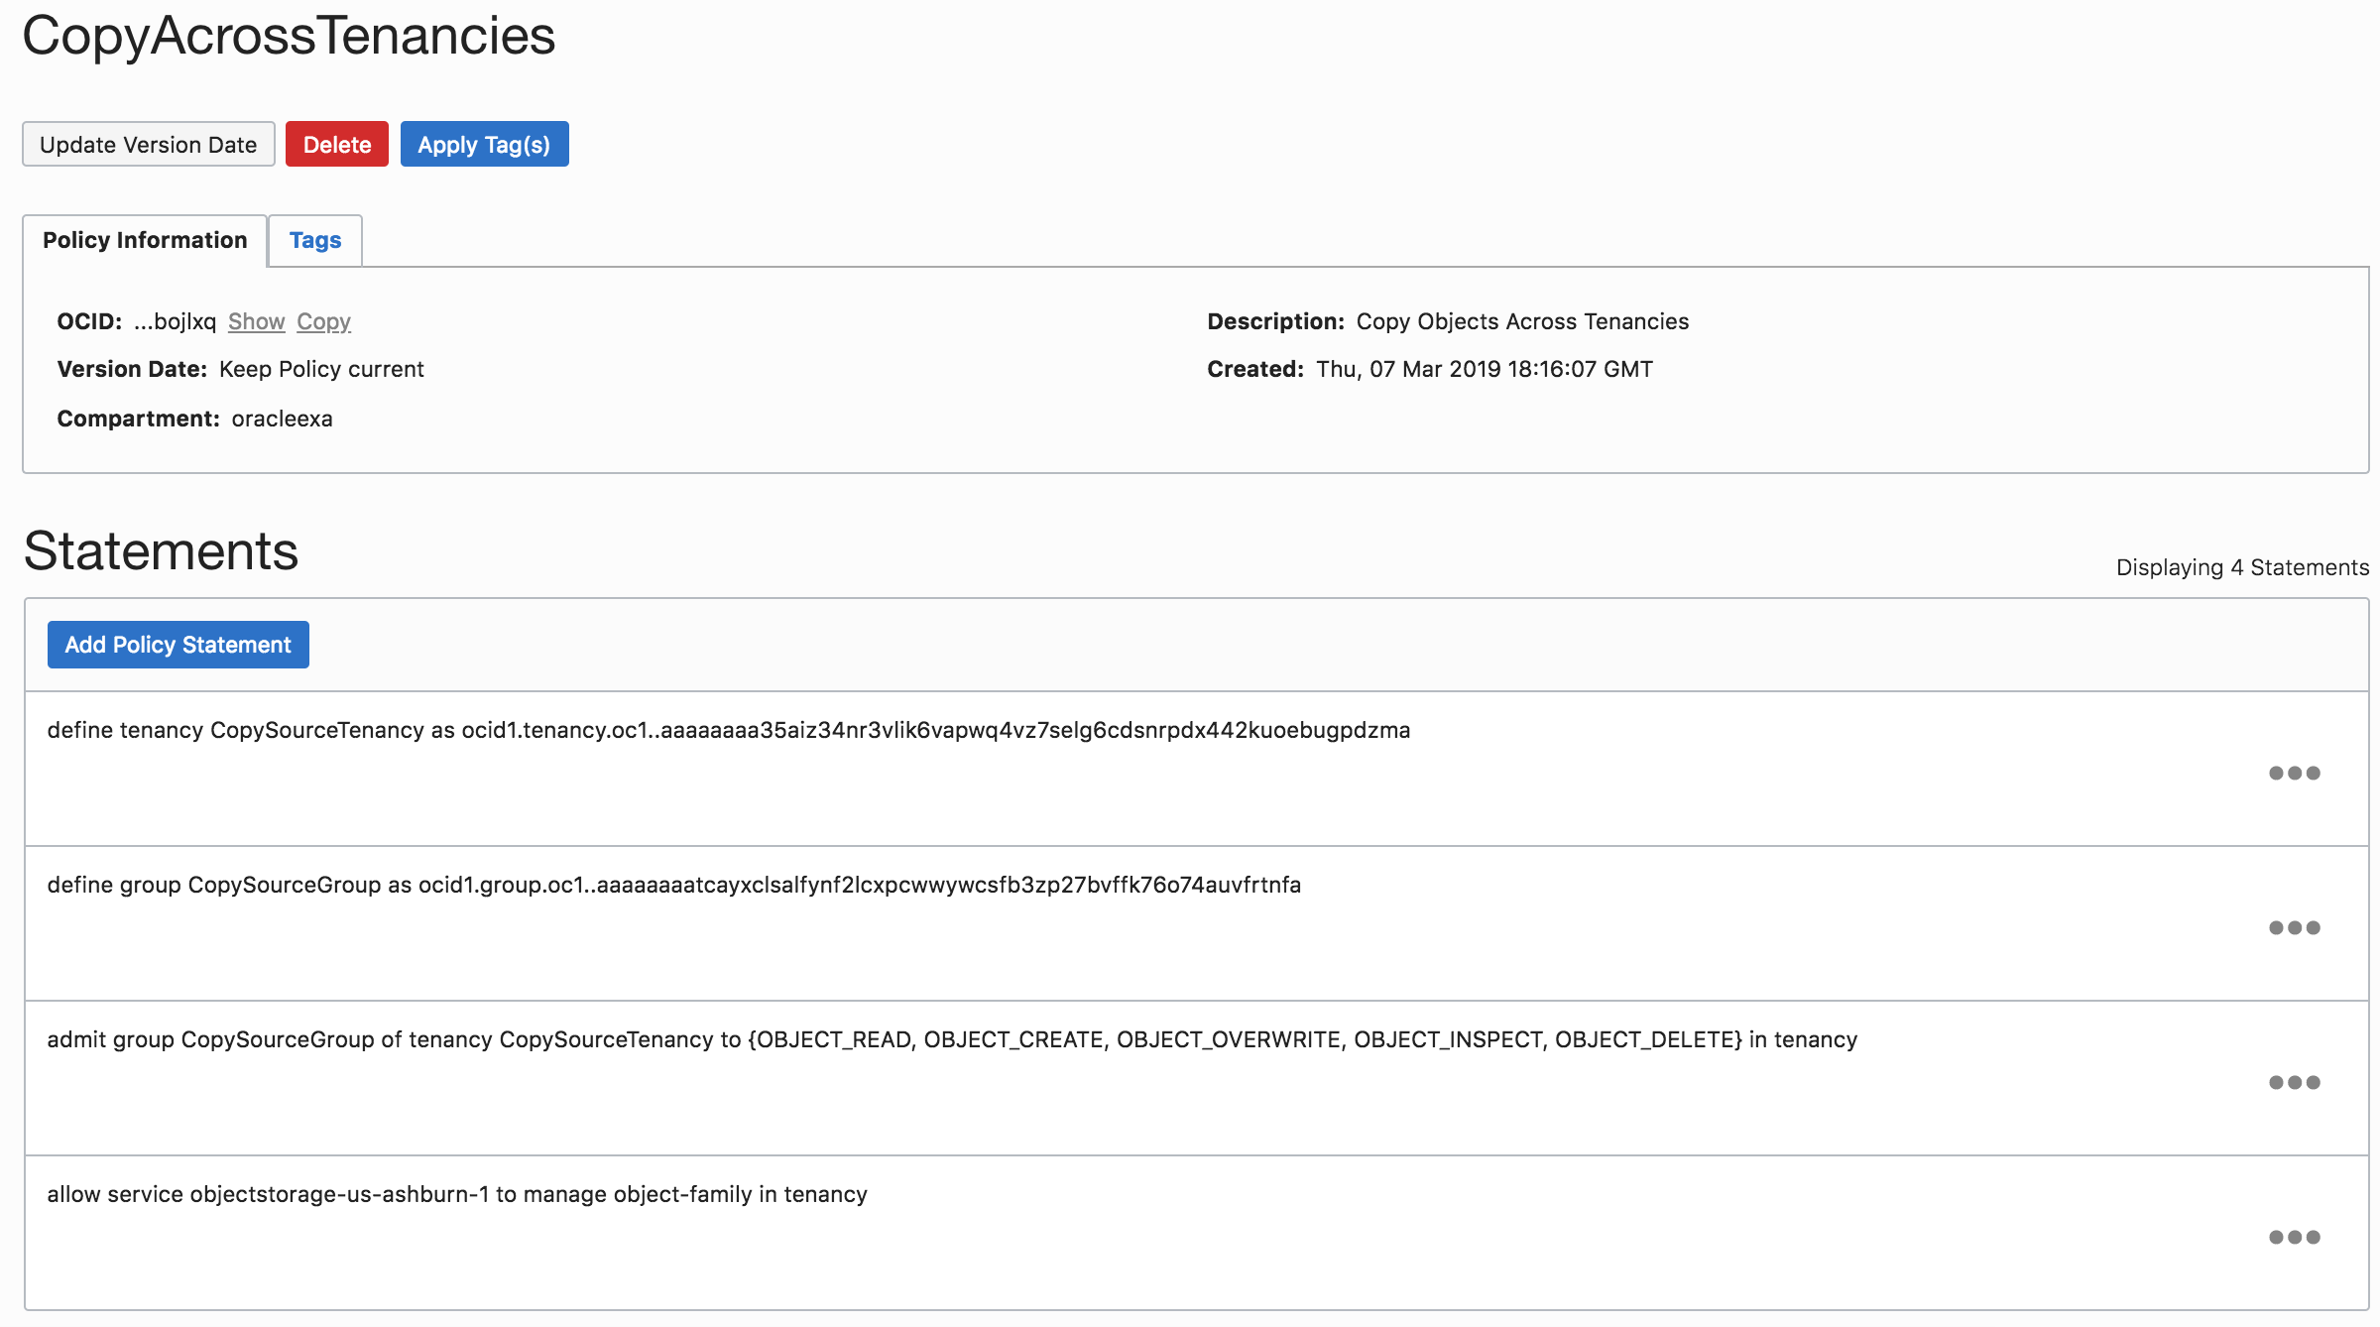Click Apply Tag(s) button

pos(484,145)
